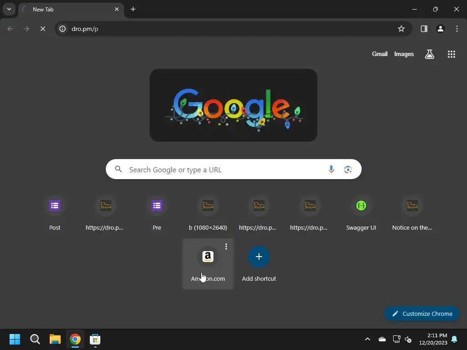This screenshot has height=350, width=467.
Task: Click the Google holiday lights doodle
Action: tap(233, 105)
